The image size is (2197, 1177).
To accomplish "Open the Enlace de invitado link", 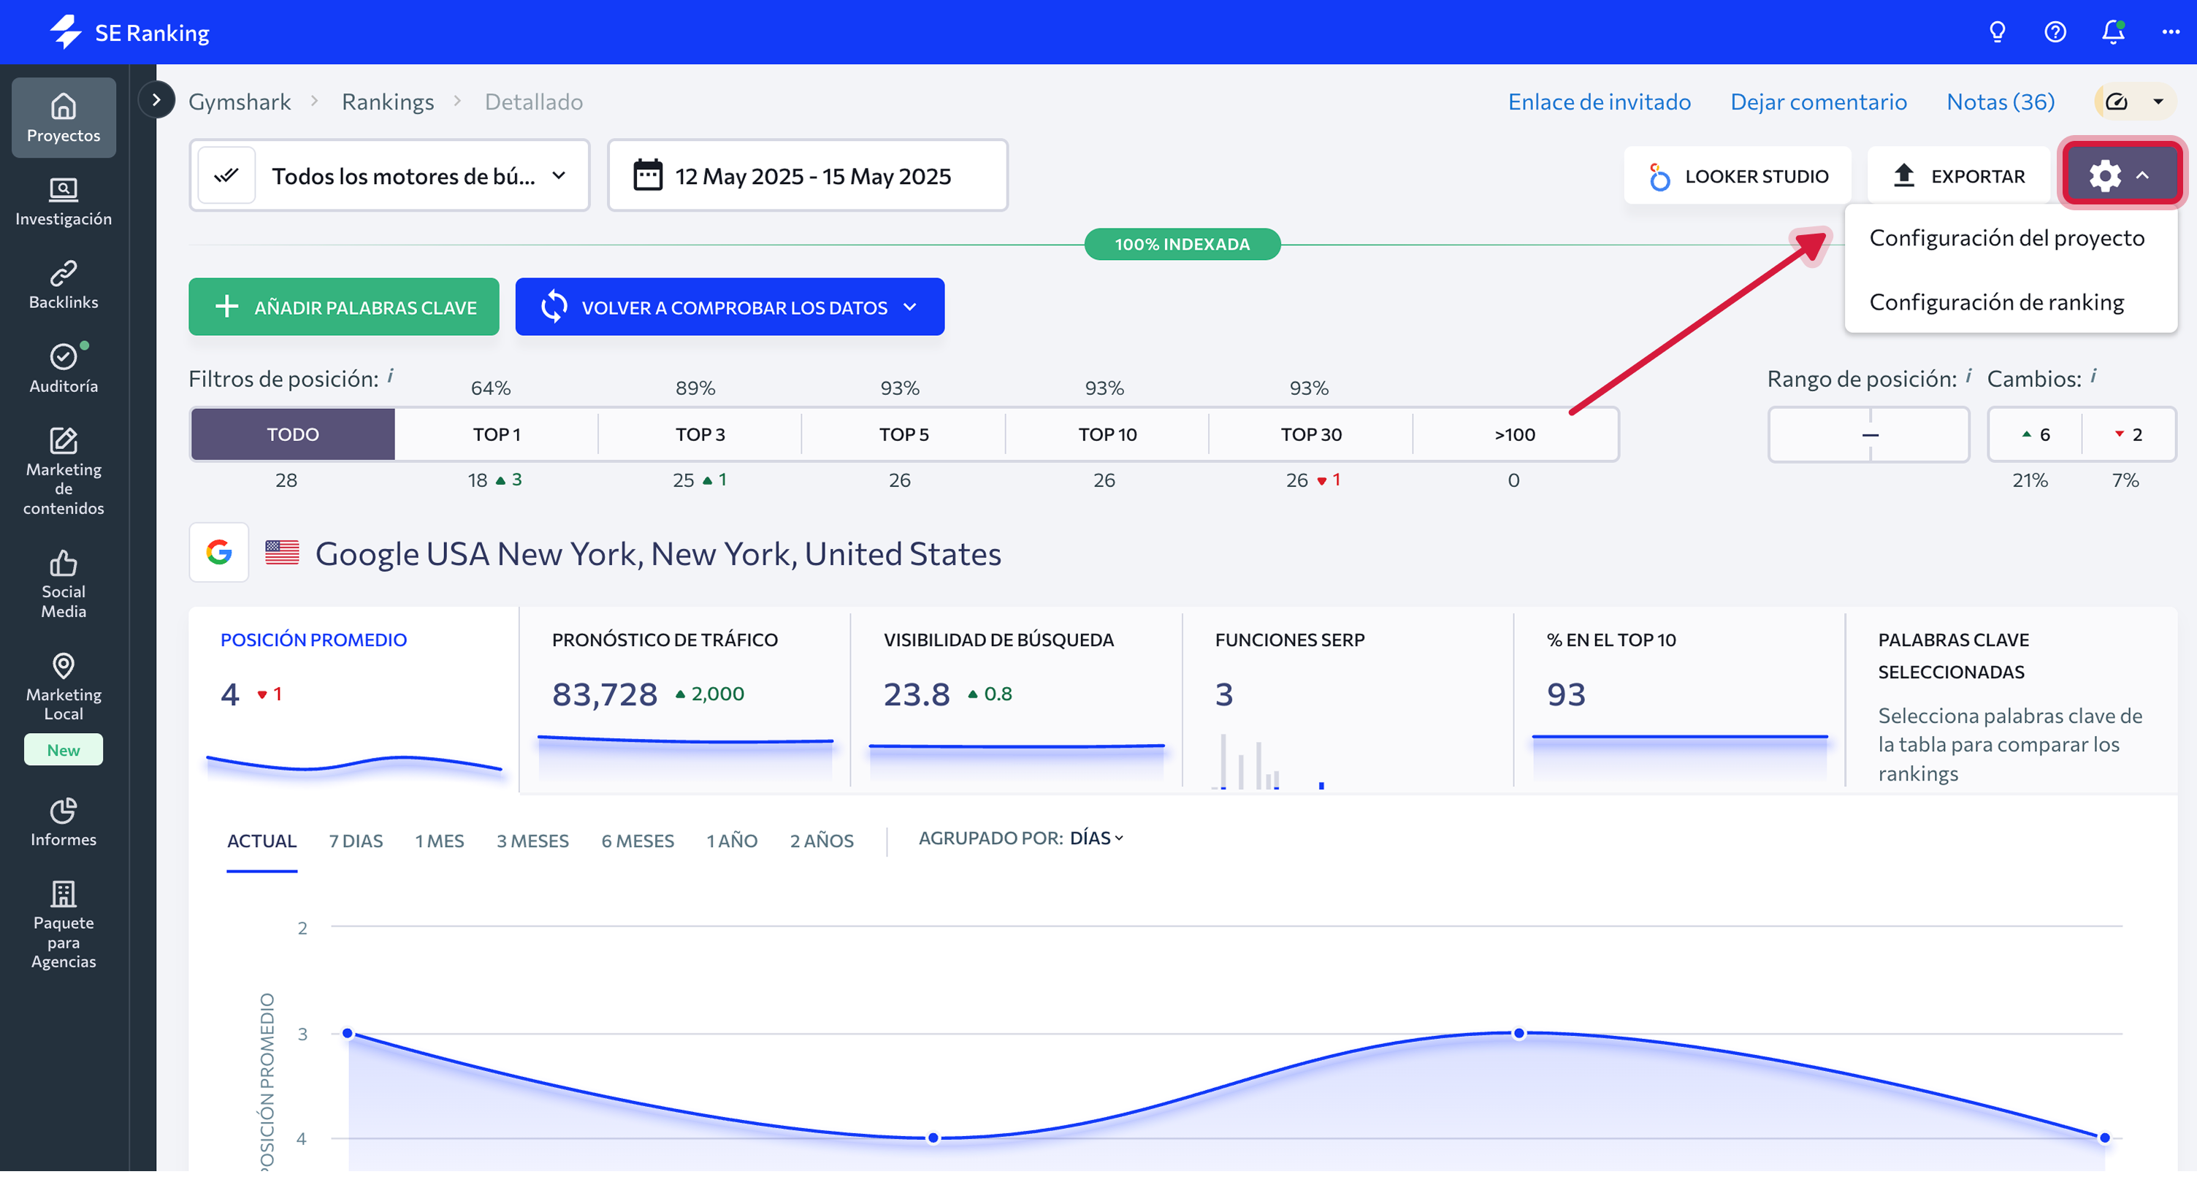I will point(1598,102).
